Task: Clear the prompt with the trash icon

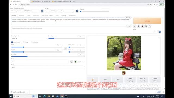Action: coord(138,26)
